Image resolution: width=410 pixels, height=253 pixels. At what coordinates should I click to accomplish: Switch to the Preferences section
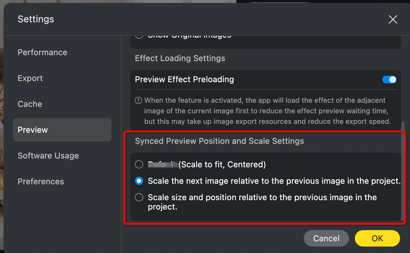[x=41, y=181]
